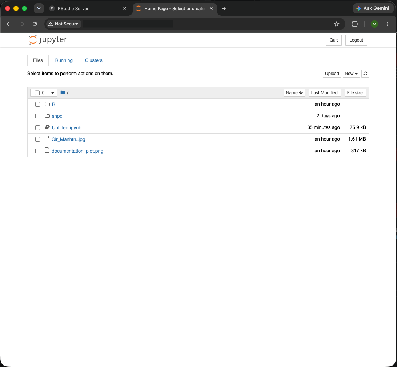This screenshot has width=397, height=367.
Task: Sort files by Last Modified
Action: pyautogui.click(x=324, y=93)
